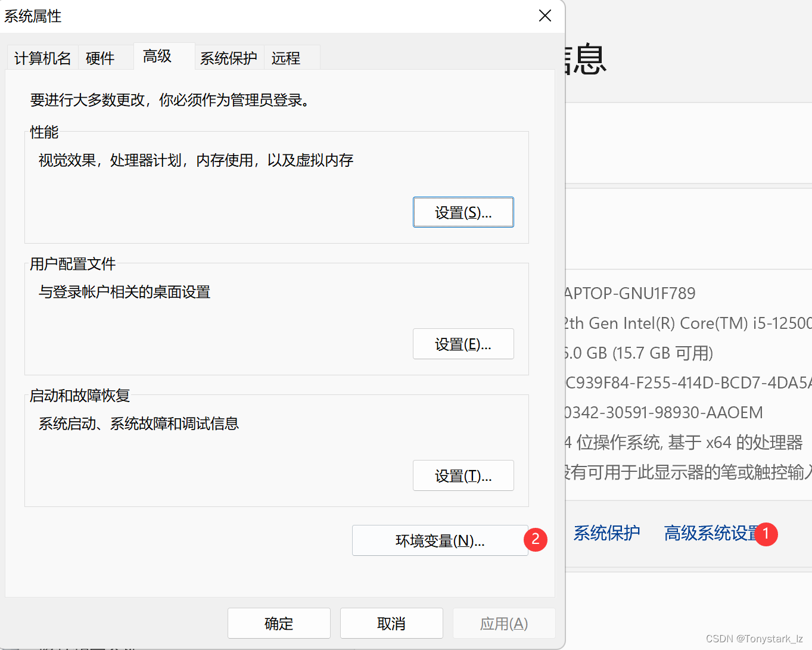
Task: Select the device ID text containing F255-414D
Action: (x=689, y=382)
